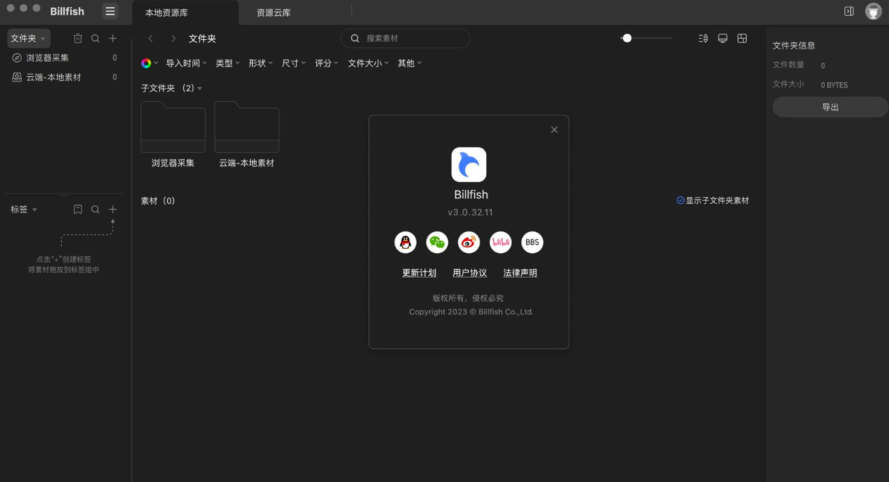Open the bilibili social icon
The image size is (889, 482).
501,243
